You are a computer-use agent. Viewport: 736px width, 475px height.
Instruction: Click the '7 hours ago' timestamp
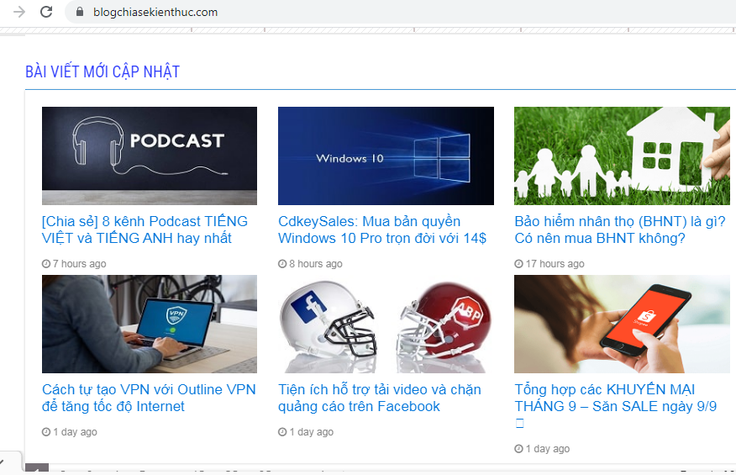coord(79,264)
